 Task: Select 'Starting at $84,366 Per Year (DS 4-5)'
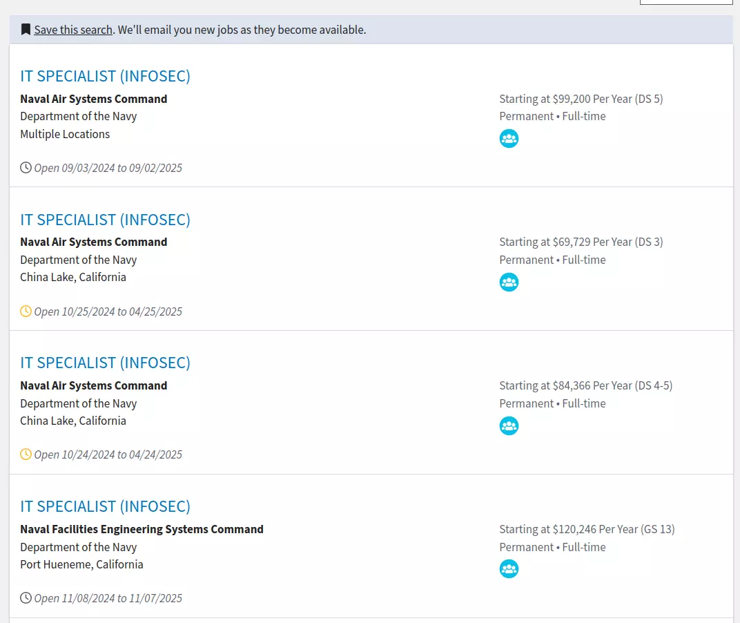coord(585,385)
